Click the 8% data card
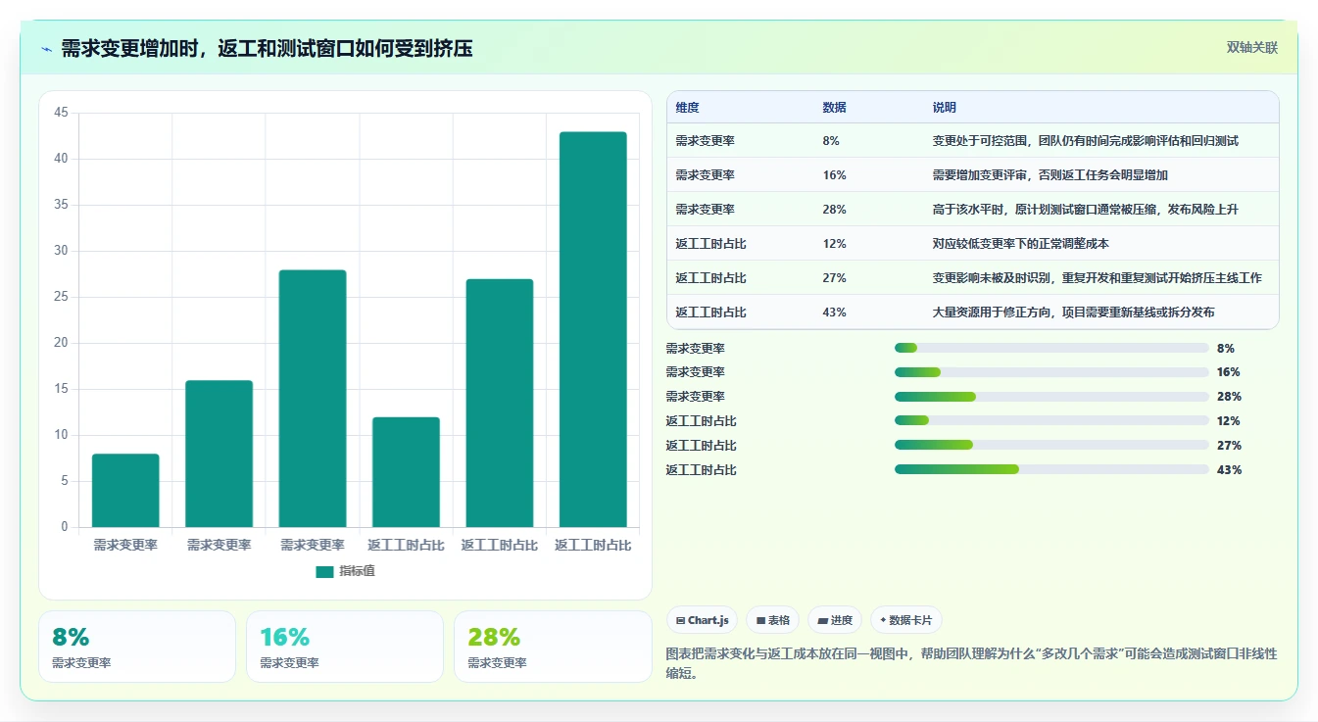1318x722 pixels. (137, 647)
